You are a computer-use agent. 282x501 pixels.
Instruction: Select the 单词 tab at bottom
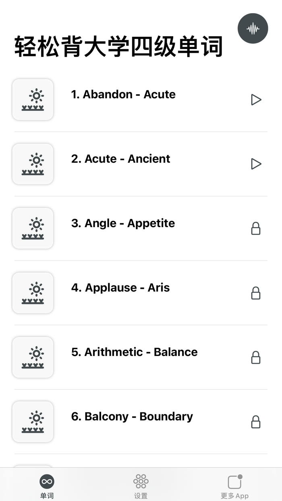47,484
